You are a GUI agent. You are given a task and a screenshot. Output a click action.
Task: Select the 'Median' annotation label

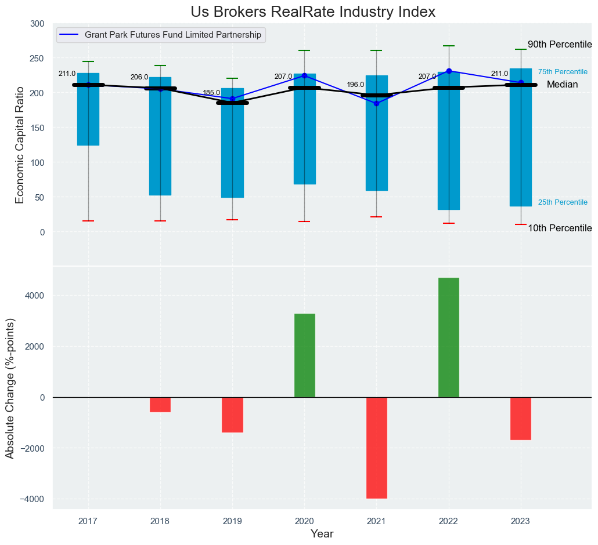pos(562,85)
